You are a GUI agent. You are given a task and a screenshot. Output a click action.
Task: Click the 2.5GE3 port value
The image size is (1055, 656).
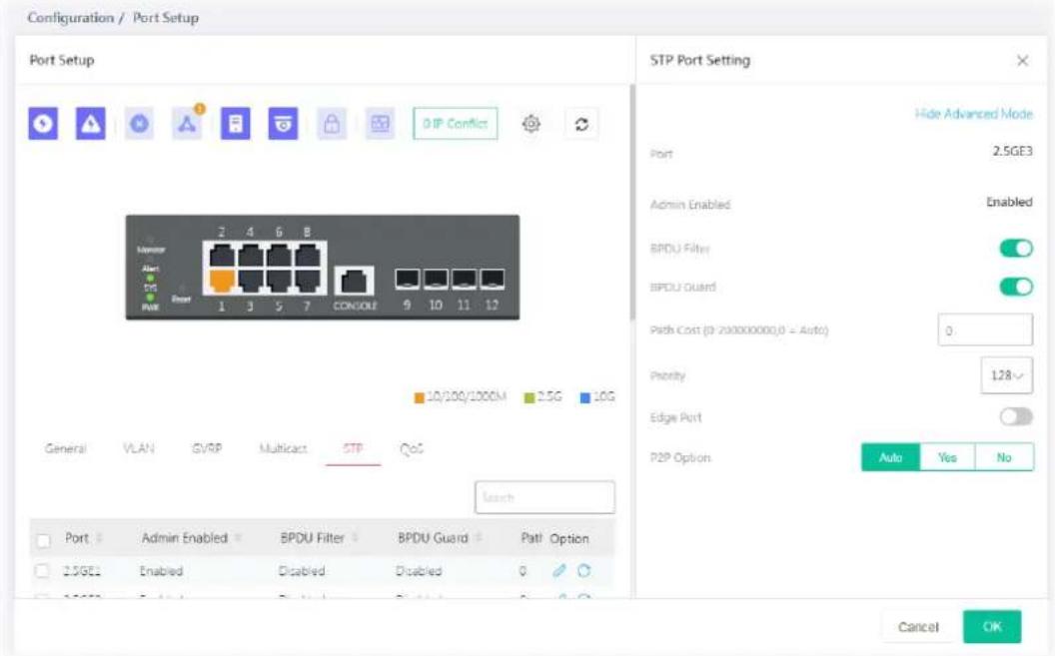[1012, 151]
